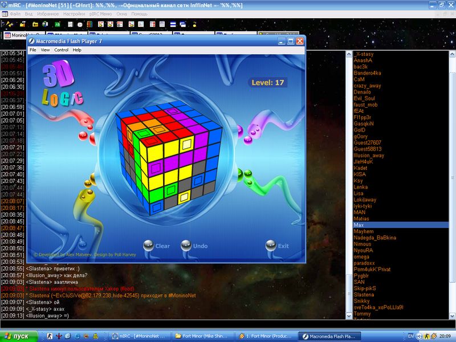The width and height of the screenshot is (456, 342).
Task: Click the colored books icon in mIRC toolbar
Action: [x=89, y=24]
